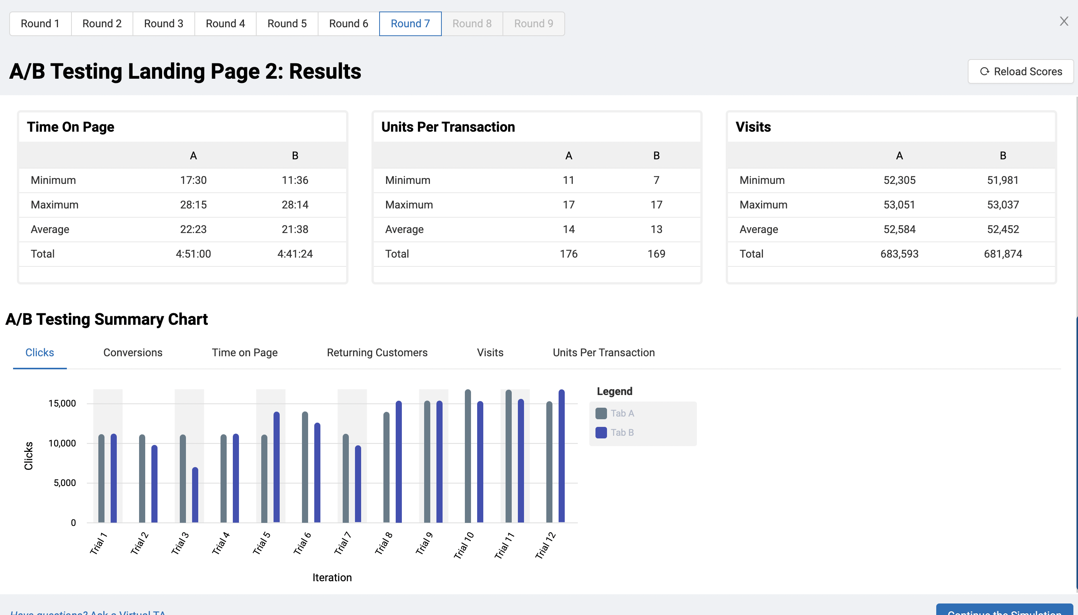This screenshot has width=1078, height=615.
Task: Click the Visits panel heading
Action: pos(753,127)
